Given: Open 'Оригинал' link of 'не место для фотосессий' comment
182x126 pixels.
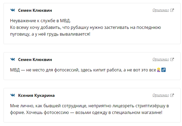Looking at the screenshot, I should [161, 59].
